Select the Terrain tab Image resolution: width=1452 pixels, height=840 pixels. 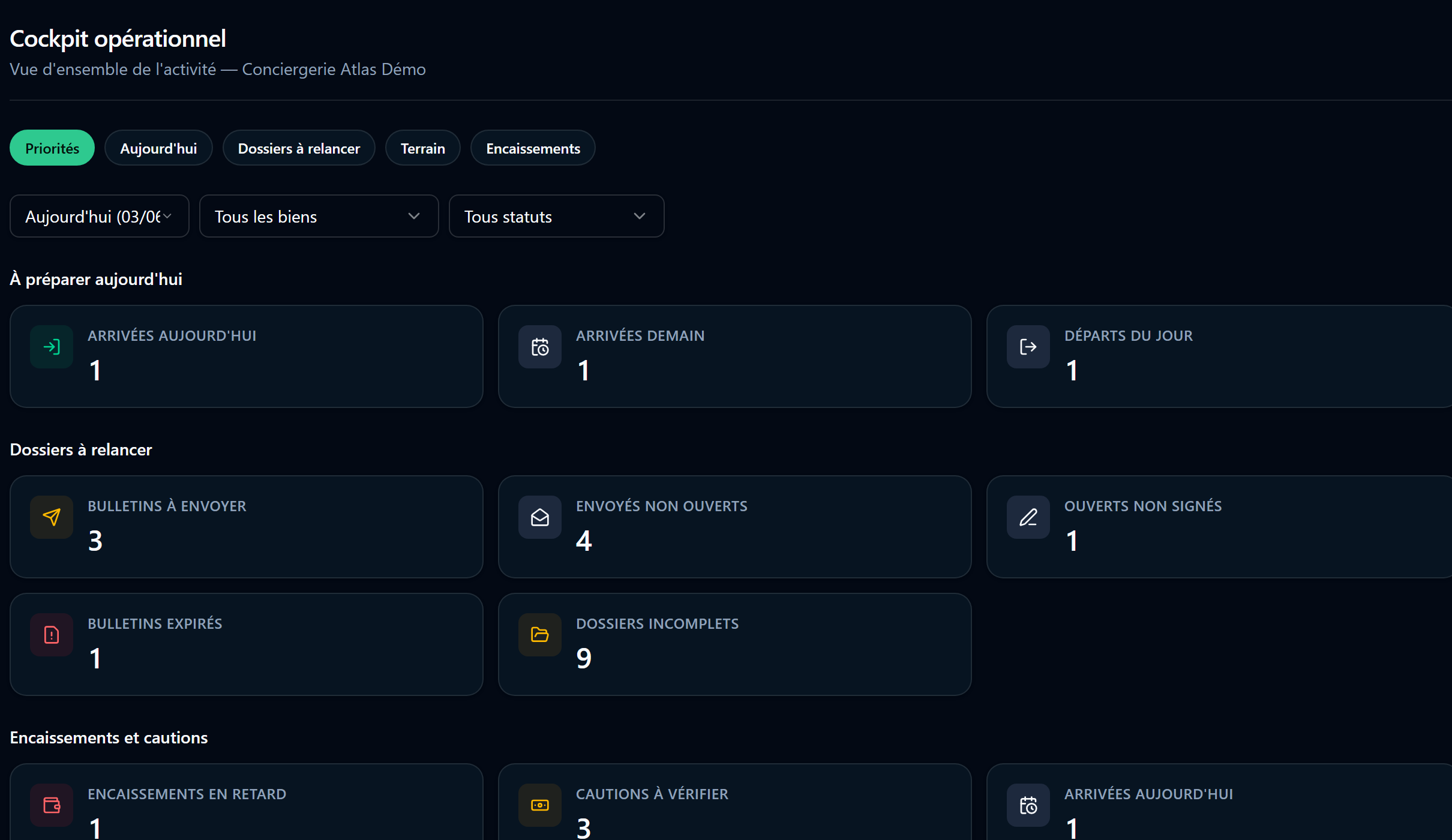click(x=423, y=148)
